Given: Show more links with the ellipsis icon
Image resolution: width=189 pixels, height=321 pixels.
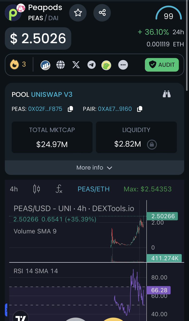Looking at the screenshot, I should [x=123, y=65].
